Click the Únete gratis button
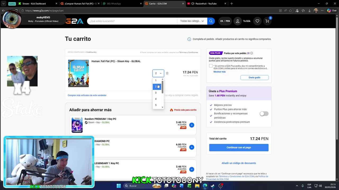Viewport: 339px width, 190px height. pyautogui.click(x=255, y=78)
